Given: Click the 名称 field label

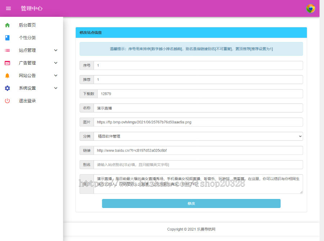Looking at the screenshot, I should point(87,108).
